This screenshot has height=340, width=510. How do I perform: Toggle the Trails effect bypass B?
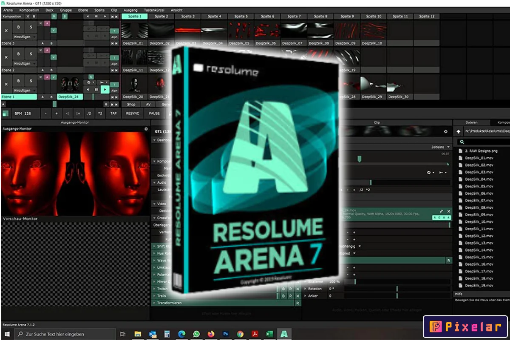pos(283,296)
